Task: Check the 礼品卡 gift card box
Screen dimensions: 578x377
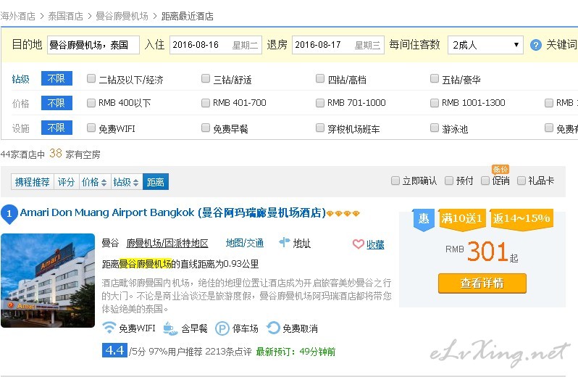Action: 522,181
